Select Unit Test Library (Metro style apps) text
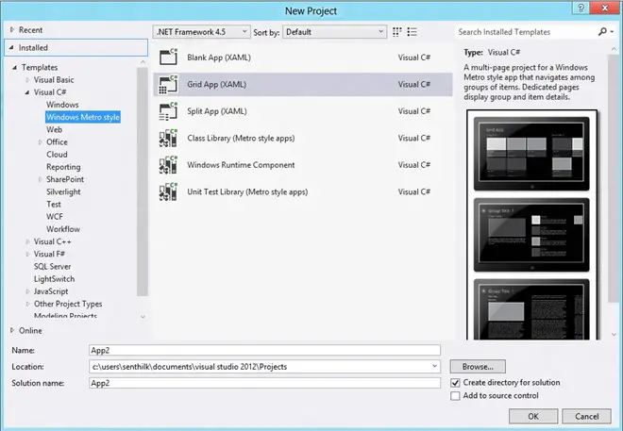 pyautogui.click(x=247, y=192)
